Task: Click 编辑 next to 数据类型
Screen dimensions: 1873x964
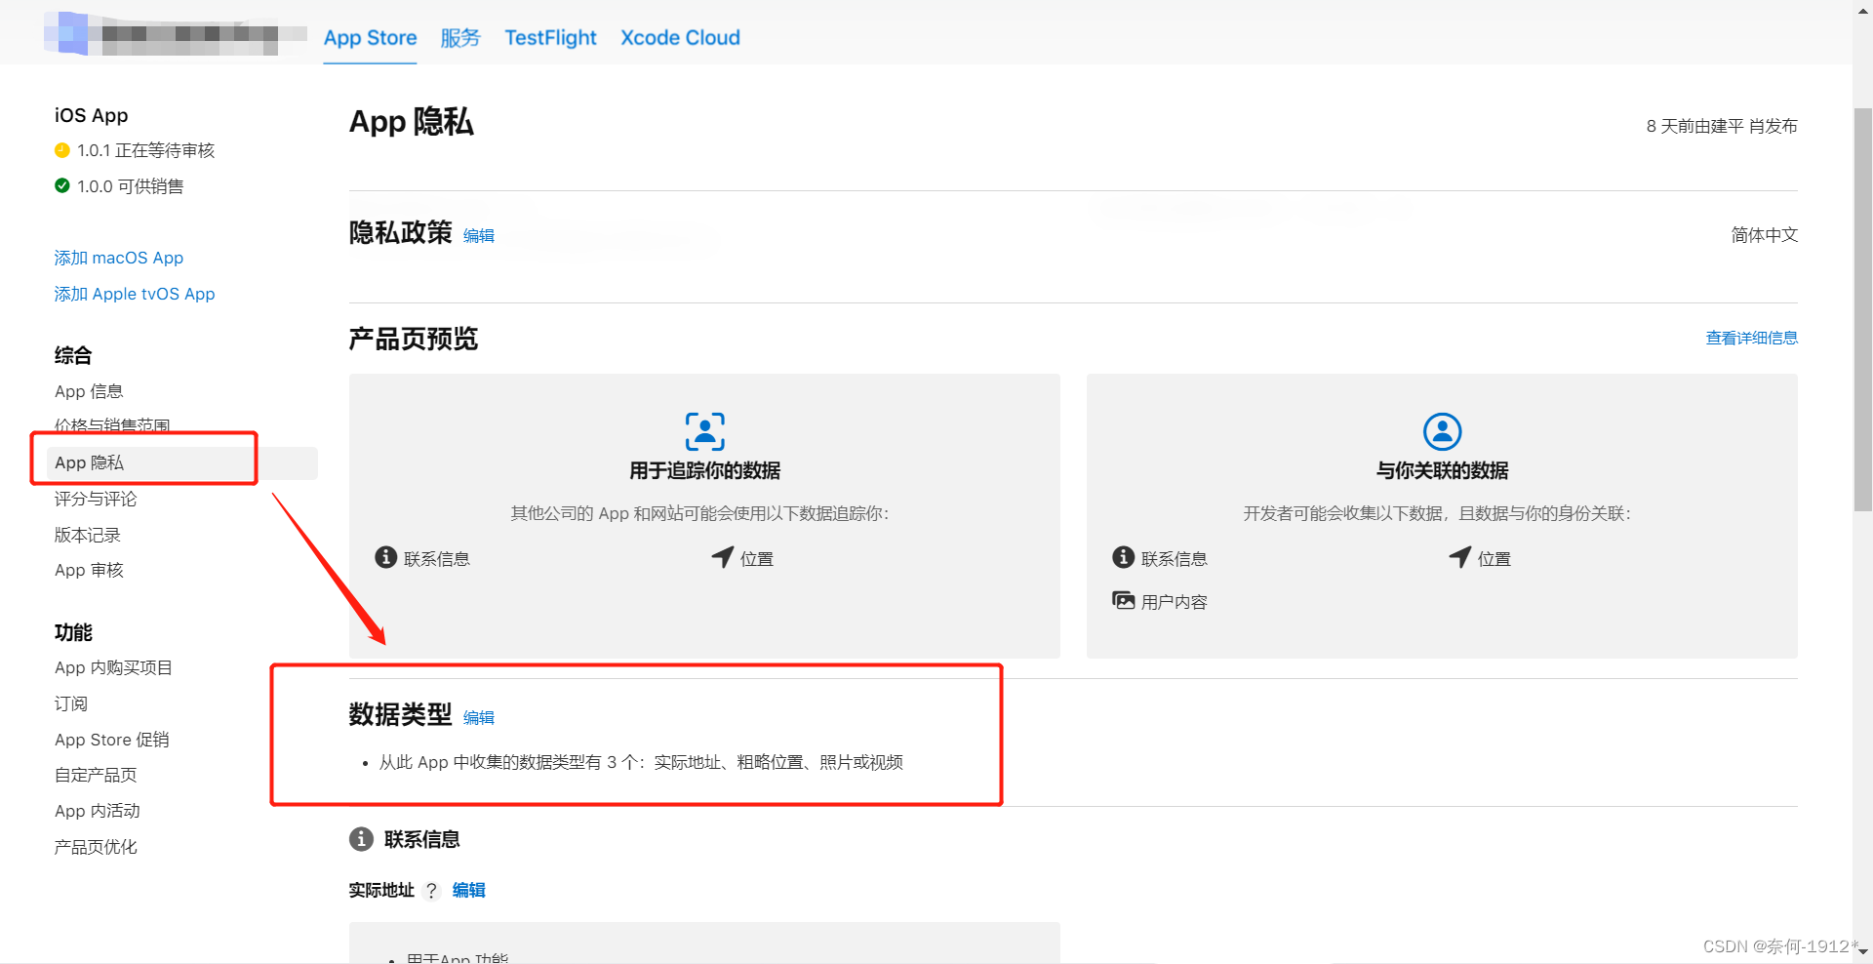Action: click(478, 717)
